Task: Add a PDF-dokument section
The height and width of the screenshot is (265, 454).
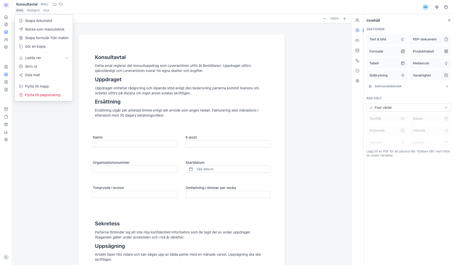Action: click(x=430, y=39)
